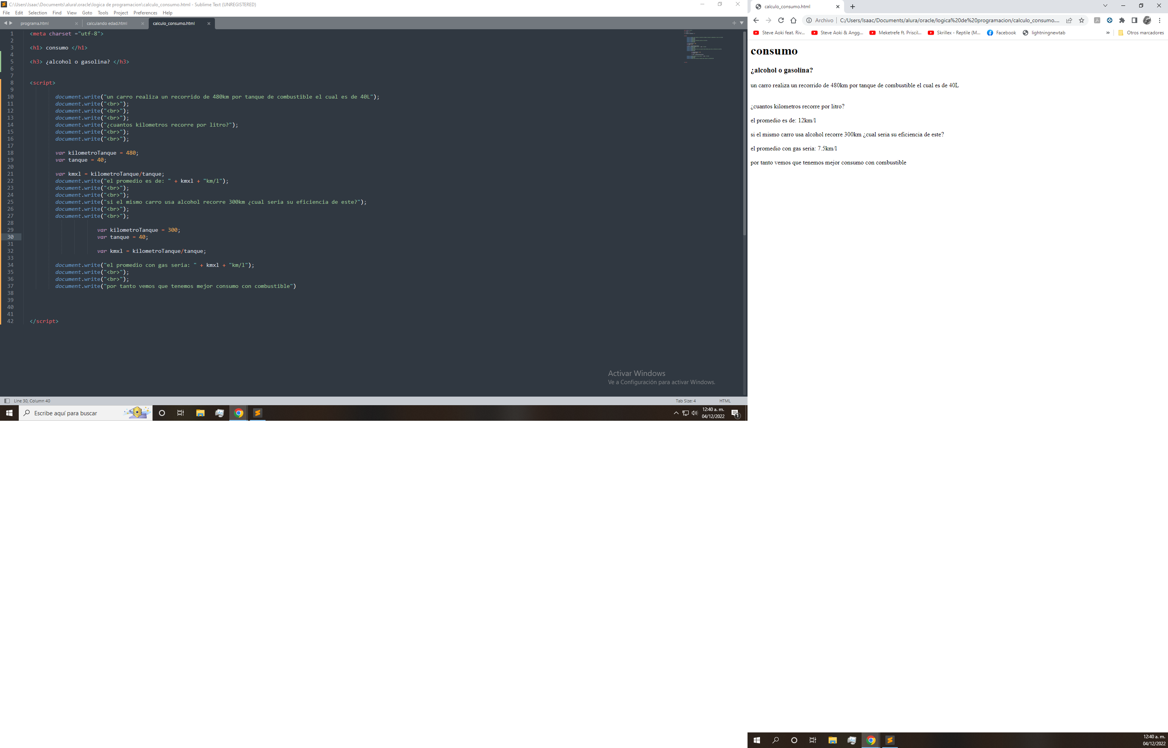The width and height of the screenshot is (1168, 748).
Task: Open the volume control in the tray
Action: click(x=695, y=413)
